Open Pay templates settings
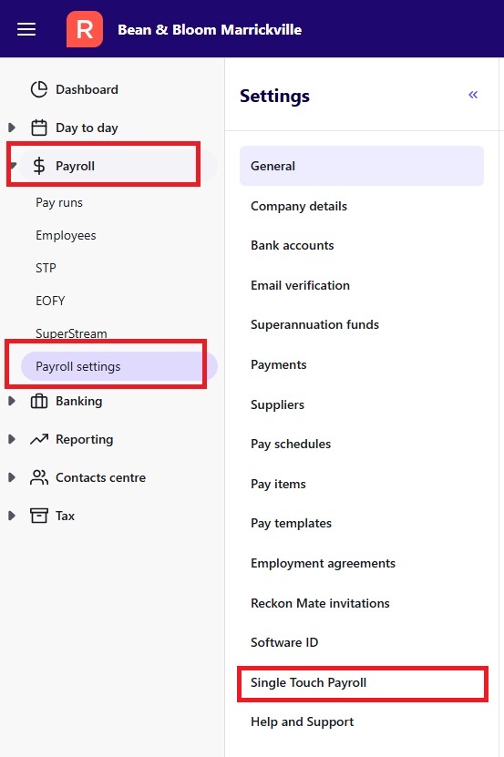Image resolution: width=504 pixels, height=757 pixels. point(291,523)
